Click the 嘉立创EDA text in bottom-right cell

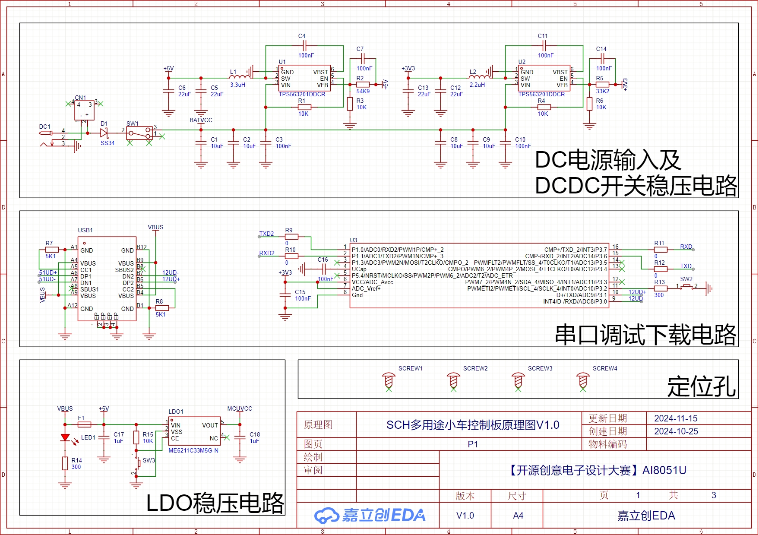tap(646, 516)
